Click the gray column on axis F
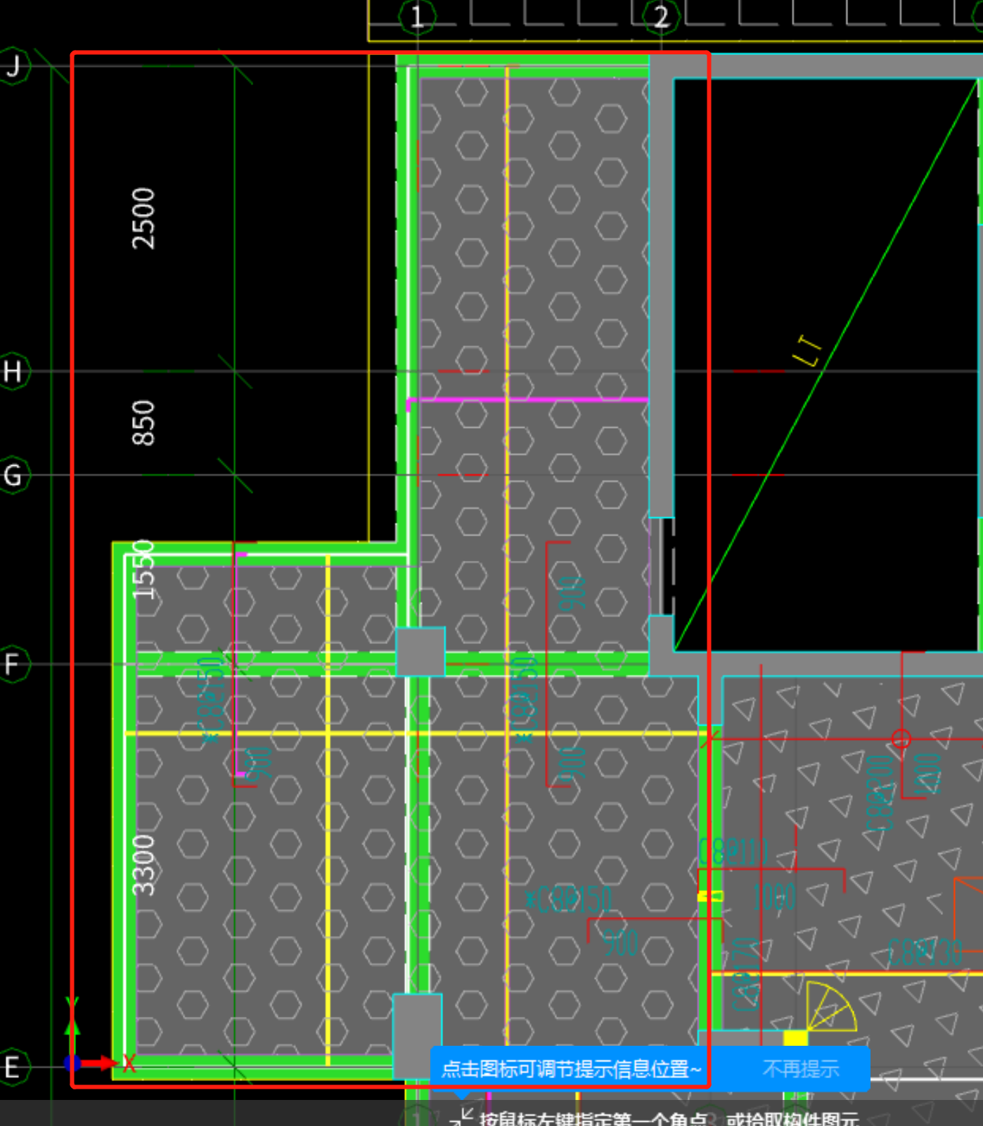Screen dimensions: 983x1126 click(420, 652)
